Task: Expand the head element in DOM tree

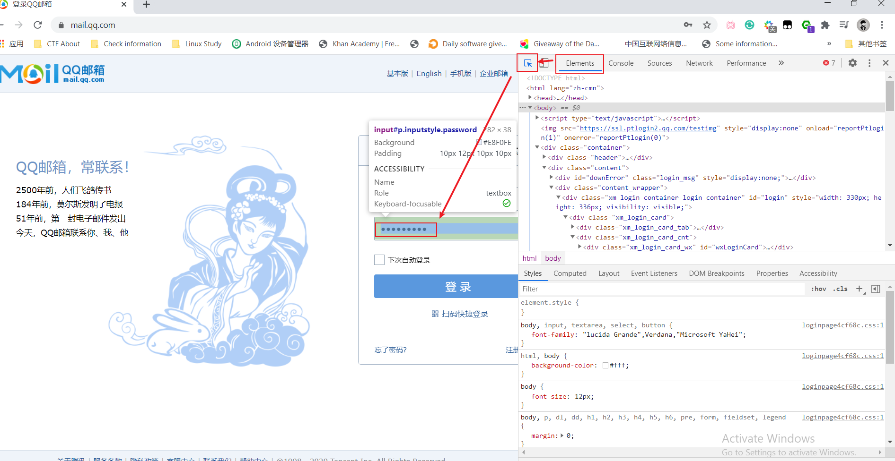Action: (x=530, y=98)
